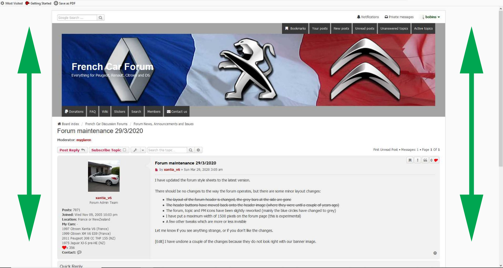
Task: Open Forum News, Announcements and Issues breadcrumb
Action: (163, 124)
